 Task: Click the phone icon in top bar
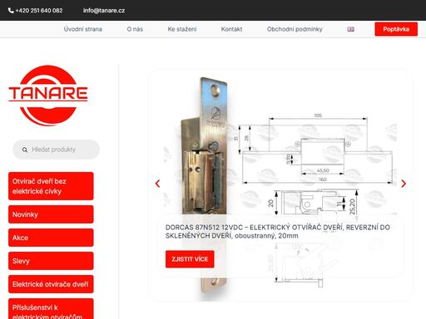coord(11,11)
